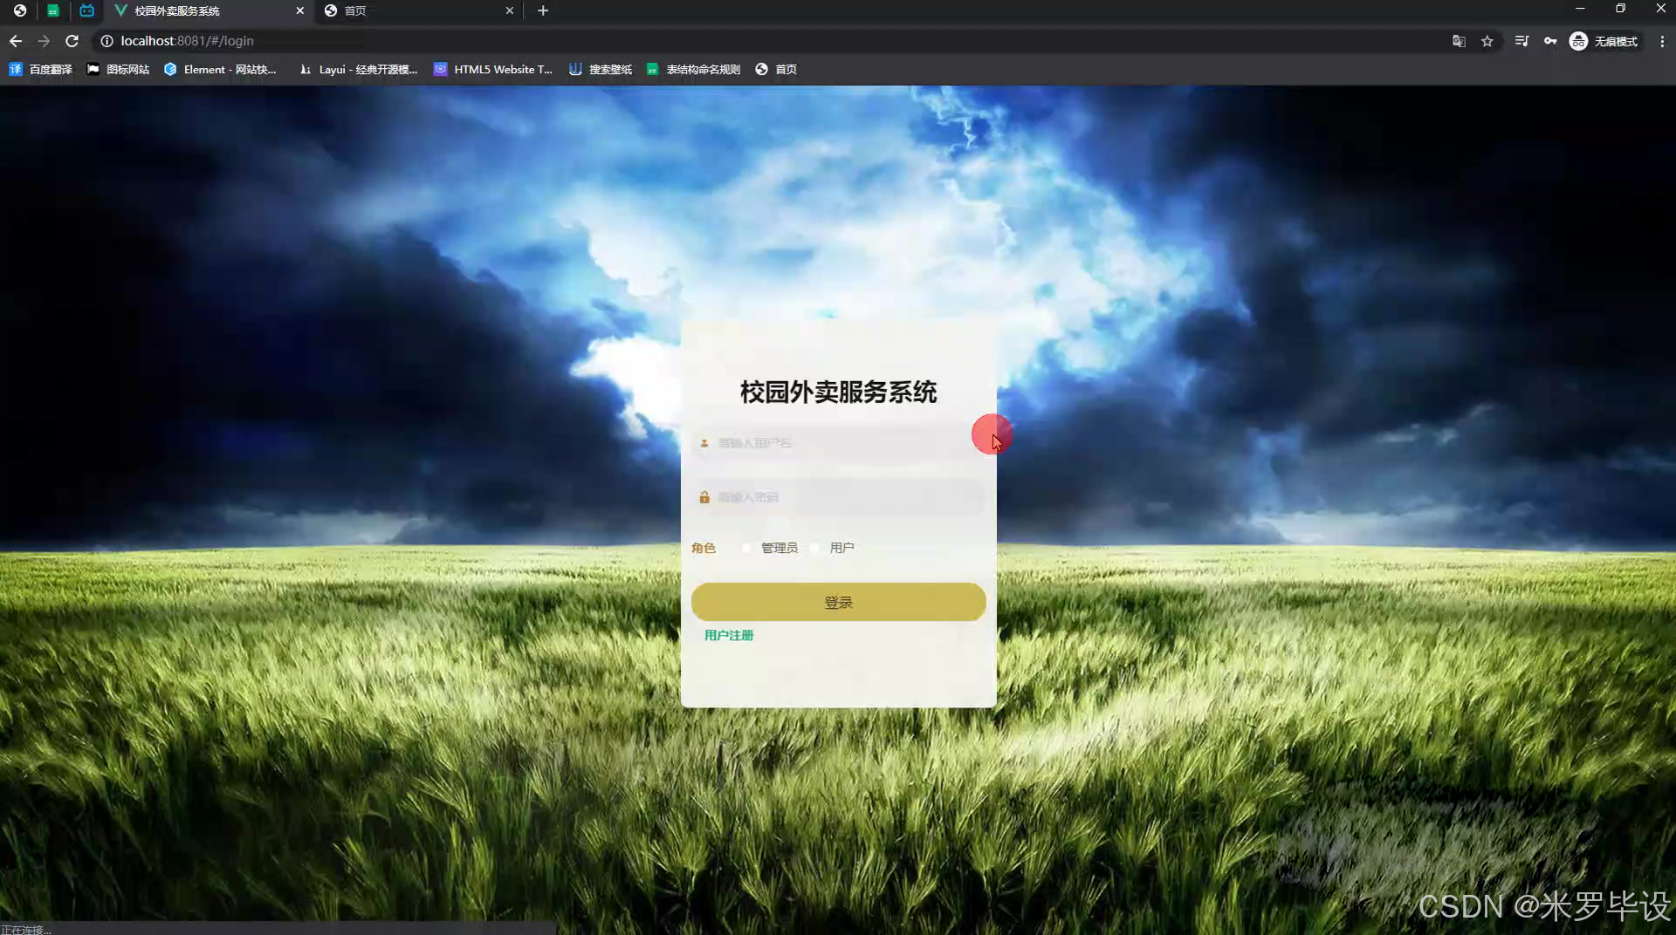
Task: Check the 用户 role checkbox
Action: 815,548
